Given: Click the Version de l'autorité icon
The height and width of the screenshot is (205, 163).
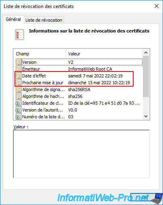Looking at the screenshot, I should point(19,110).
